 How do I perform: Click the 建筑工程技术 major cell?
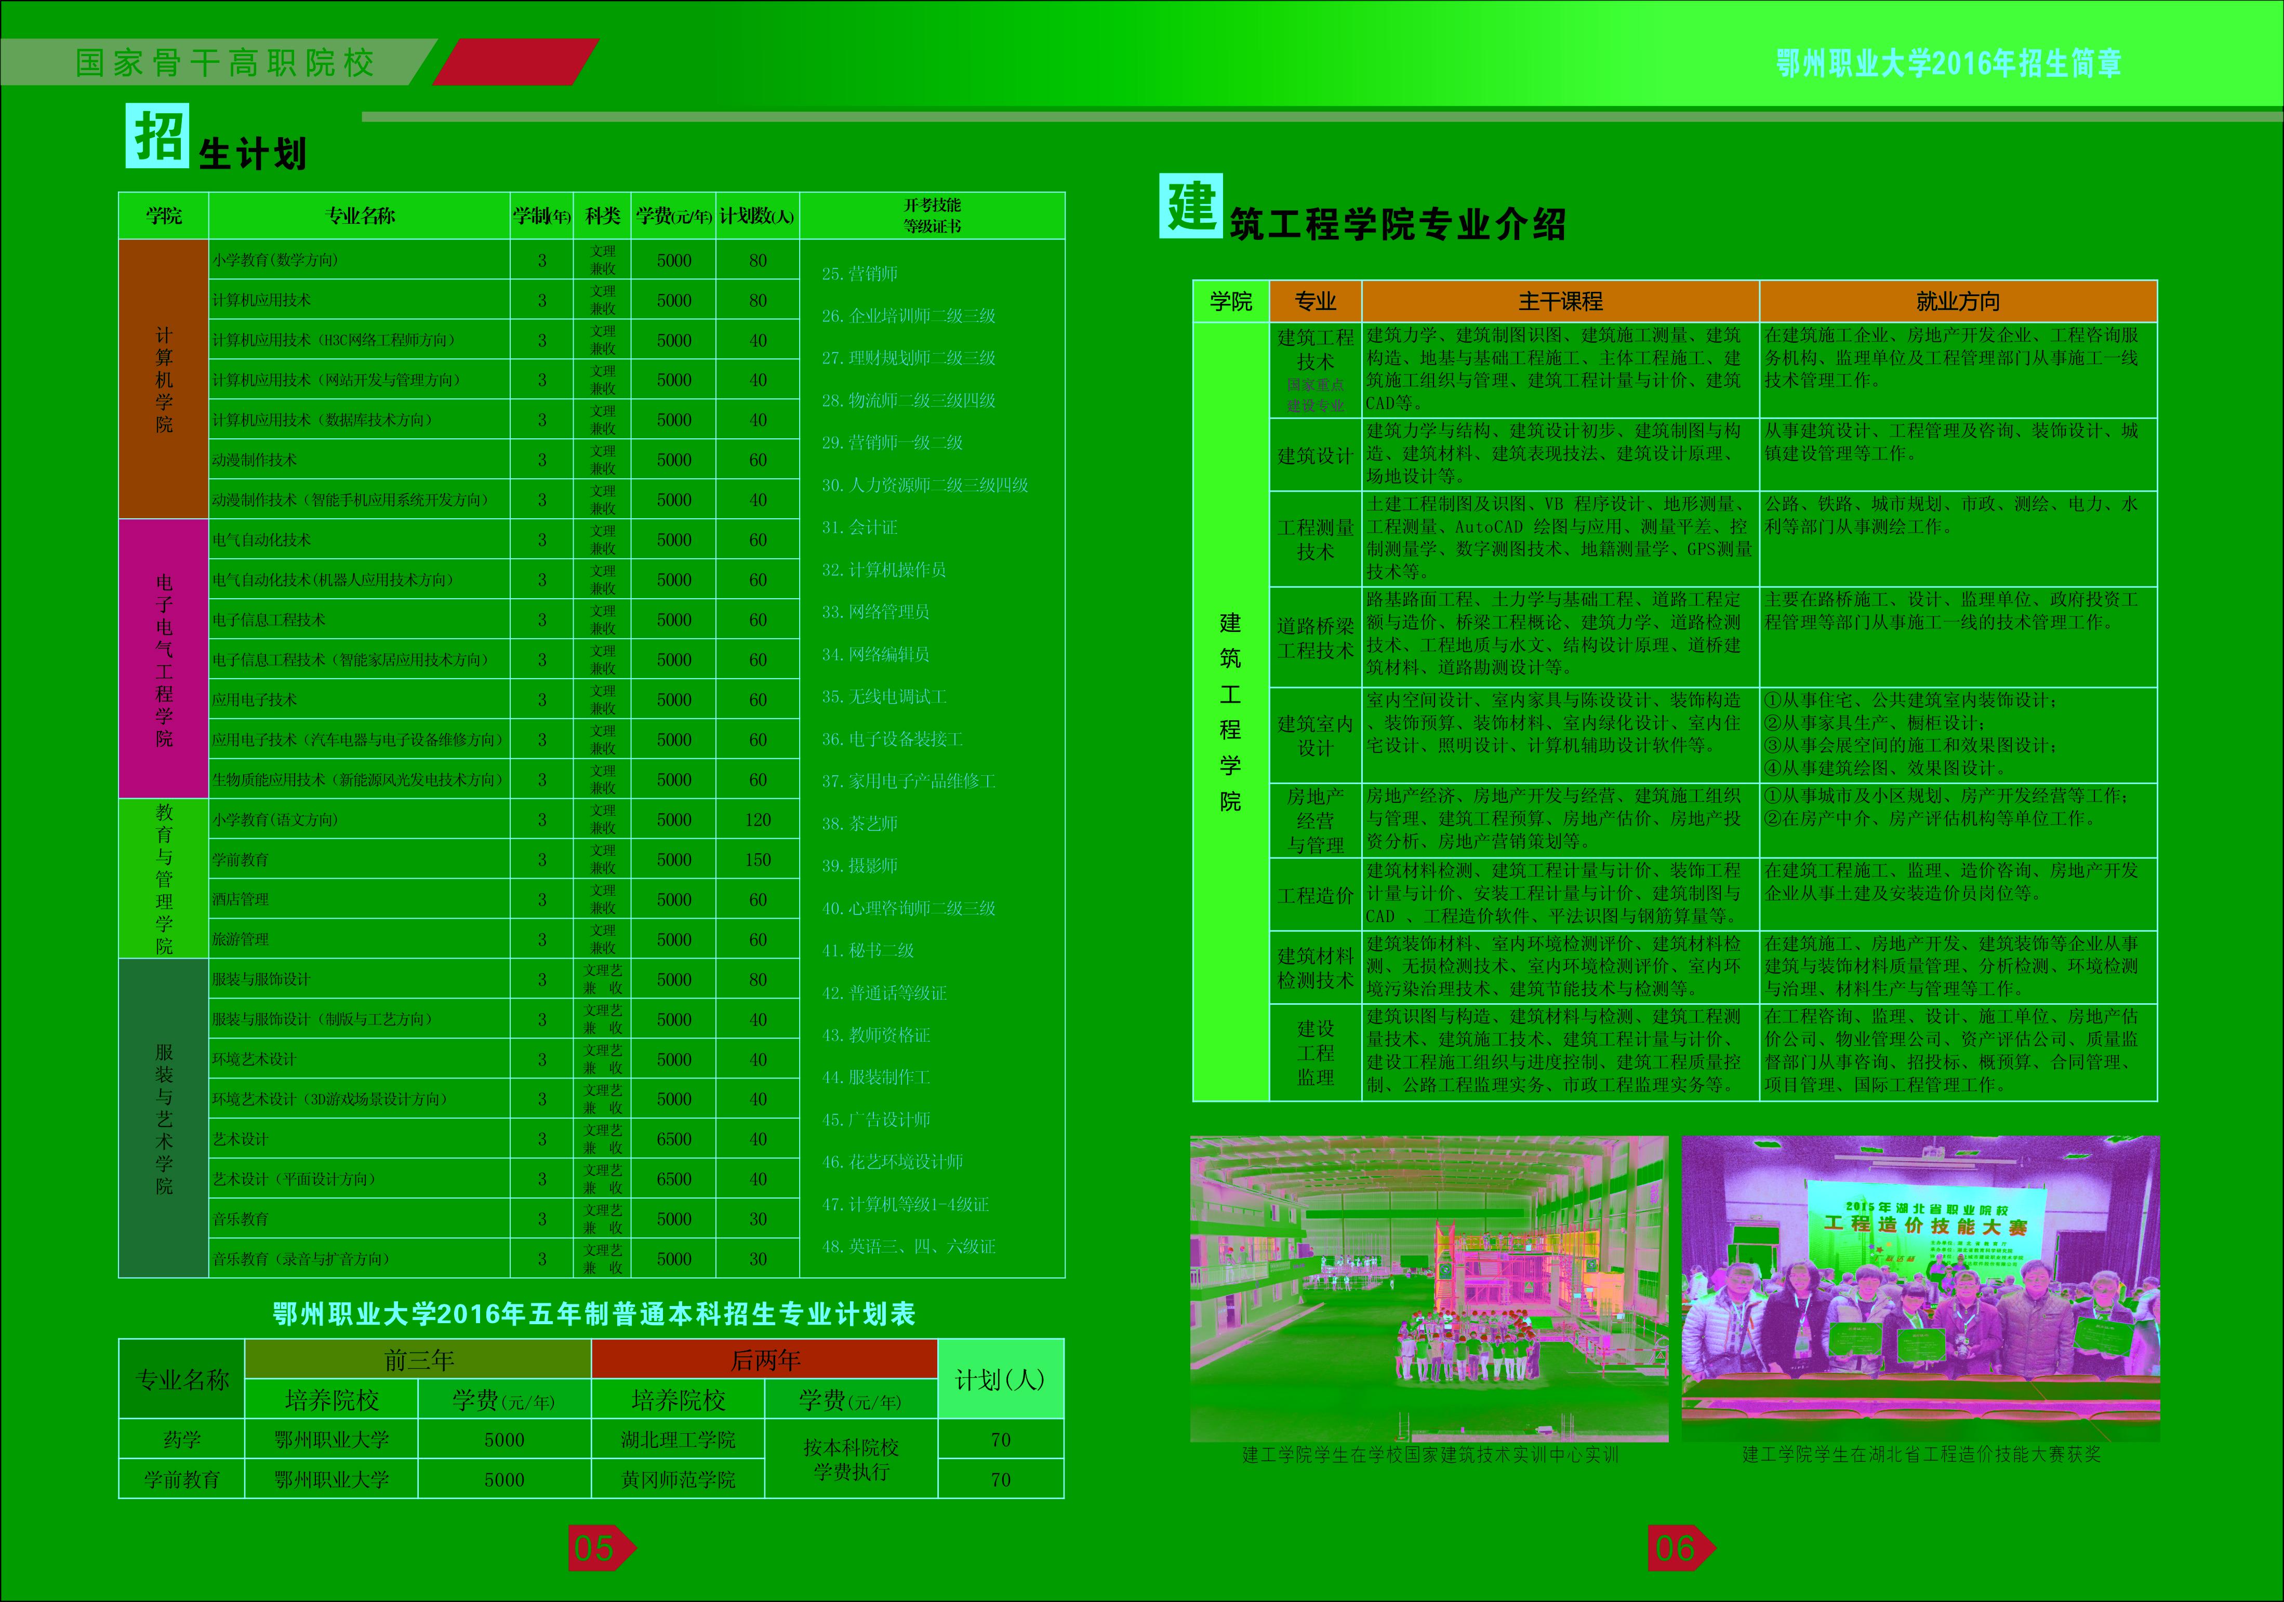coord(1315,350)
